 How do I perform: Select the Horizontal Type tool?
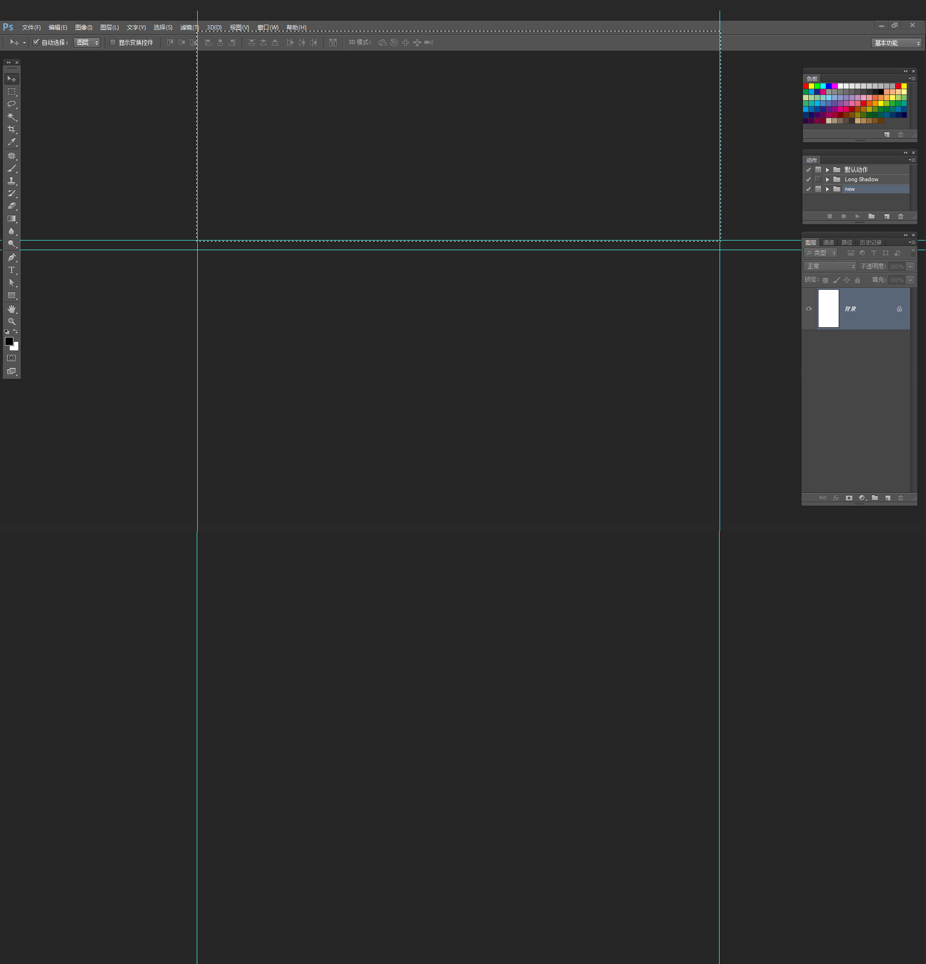pyautogui.click(x=11, y=270)
